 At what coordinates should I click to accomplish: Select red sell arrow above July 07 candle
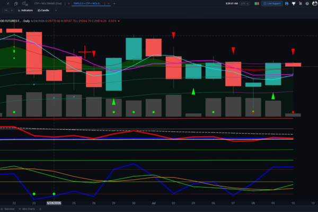233,50
